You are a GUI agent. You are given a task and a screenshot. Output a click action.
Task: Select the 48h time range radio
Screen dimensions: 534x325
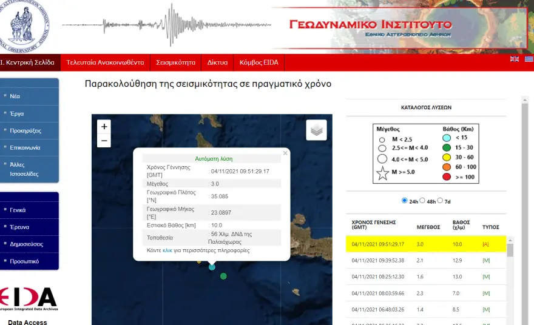(x=423, y=201)
